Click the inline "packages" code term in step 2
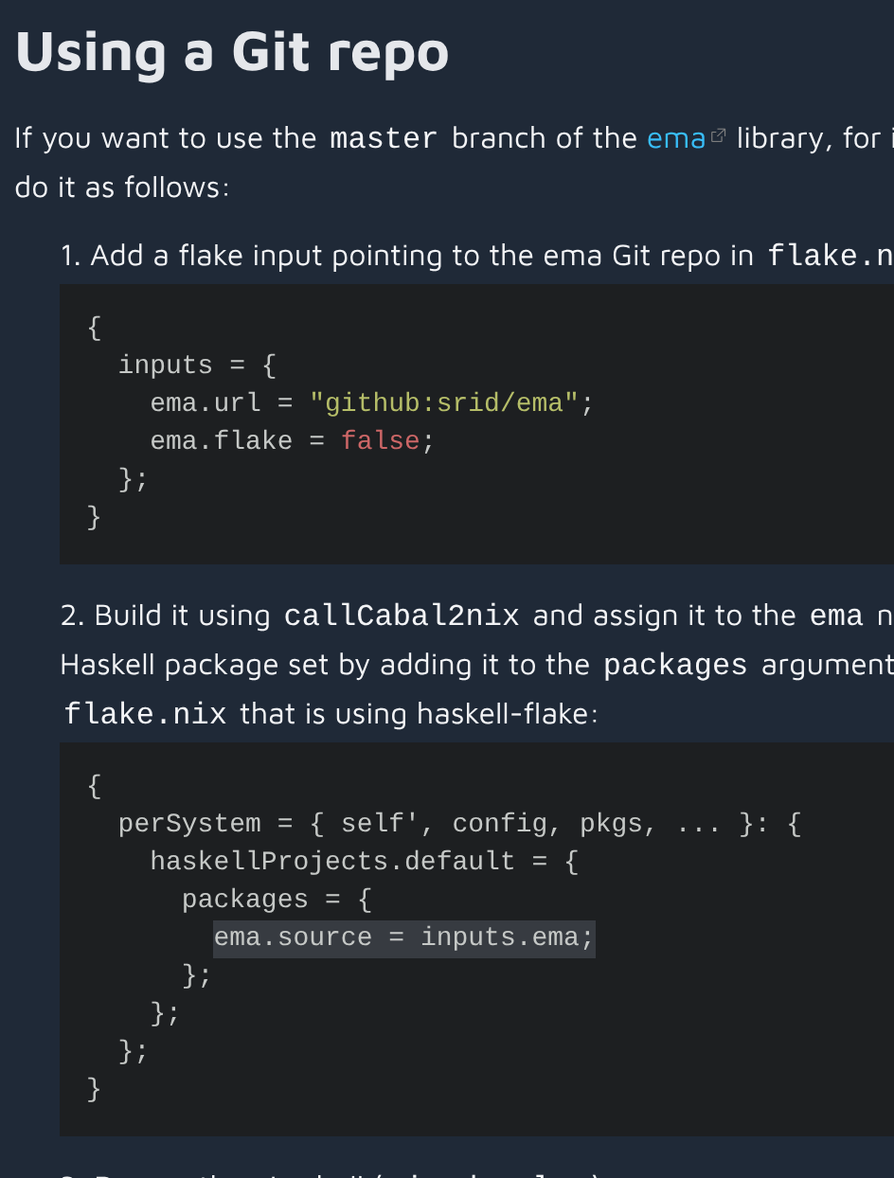 coord(675,665)
